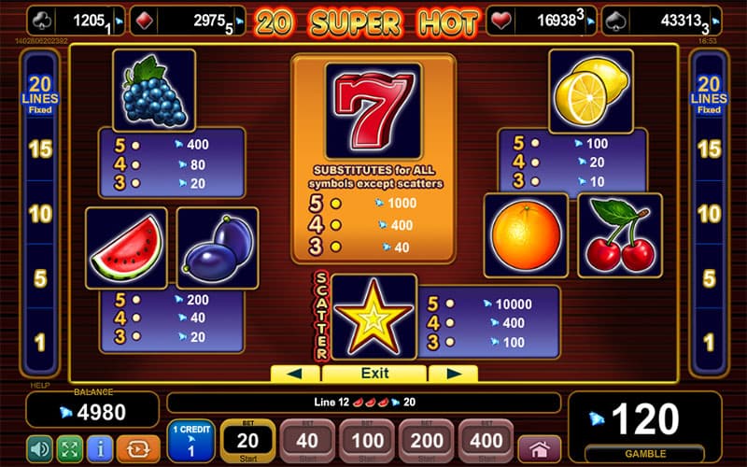Viewport: 747px width, 467px height.
Task: Click the Gamble button
Action: click(x=645, y=454)
